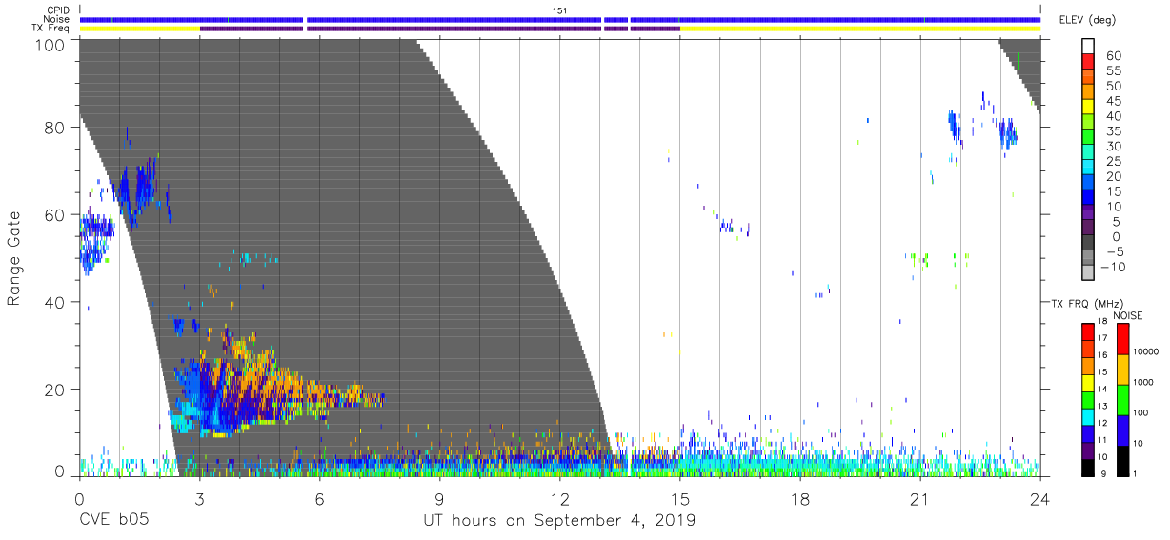This screenshot has width=1170, height=540.
Task: Pick the yellow segment of the elevation colorbar
Action: pos(1088,108)
